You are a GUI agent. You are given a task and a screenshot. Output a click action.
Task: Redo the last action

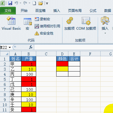click(25, 3)
